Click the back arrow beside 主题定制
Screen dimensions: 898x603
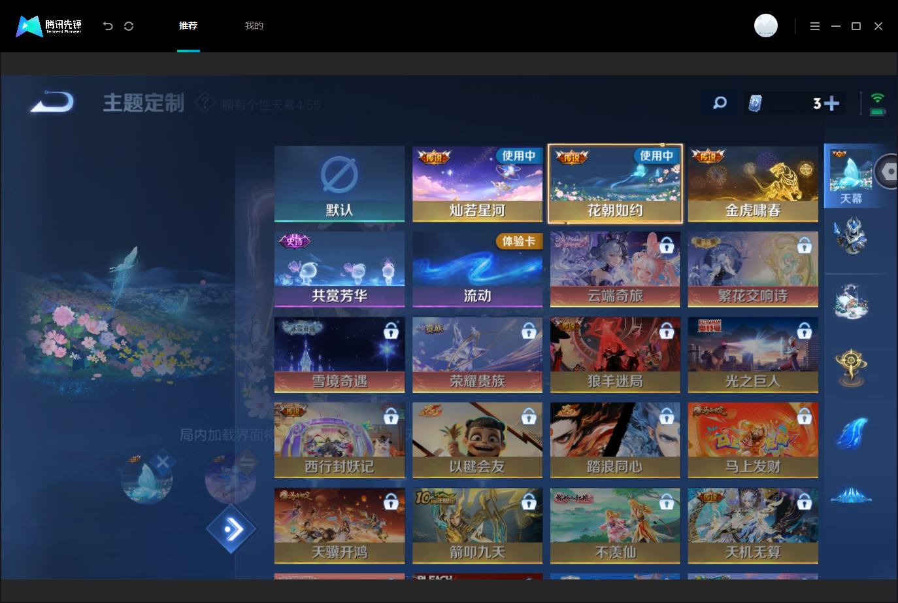52,102
